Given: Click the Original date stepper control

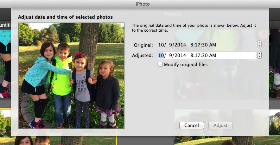Looking at the screenshot, I should (x=259, y=44).
